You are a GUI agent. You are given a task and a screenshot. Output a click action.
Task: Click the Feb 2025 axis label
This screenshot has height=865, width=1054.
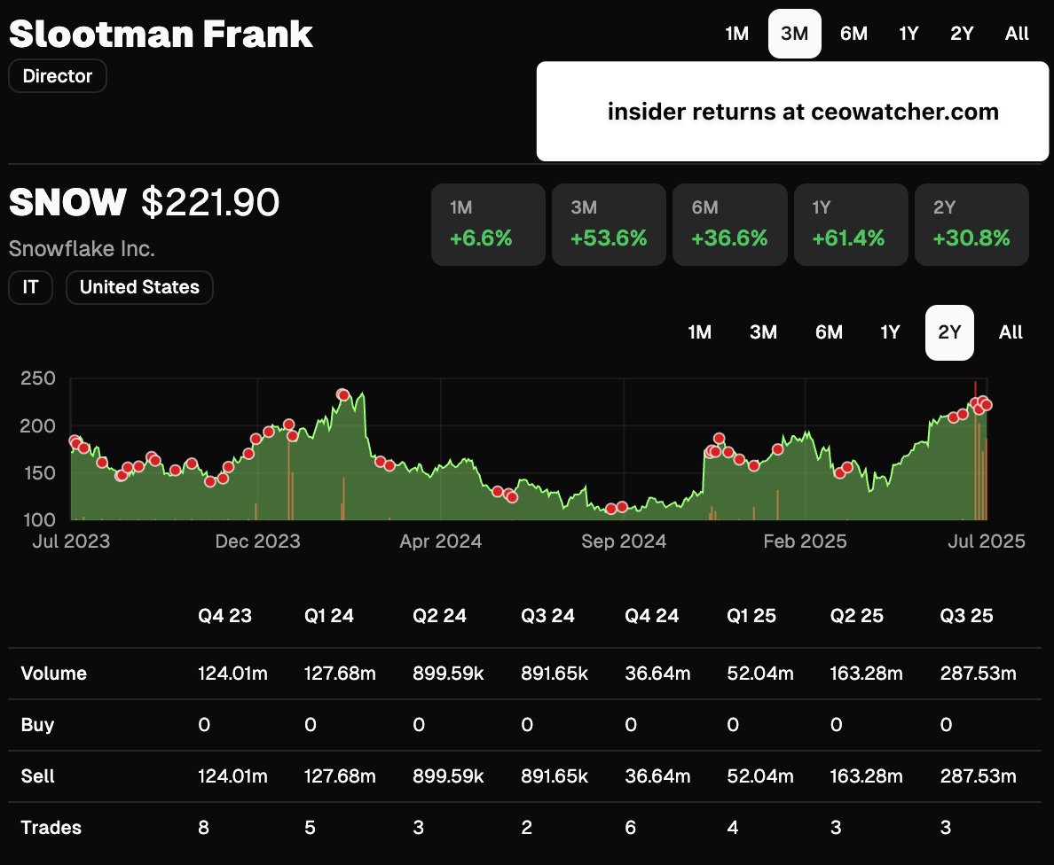[x=806, y=542]
